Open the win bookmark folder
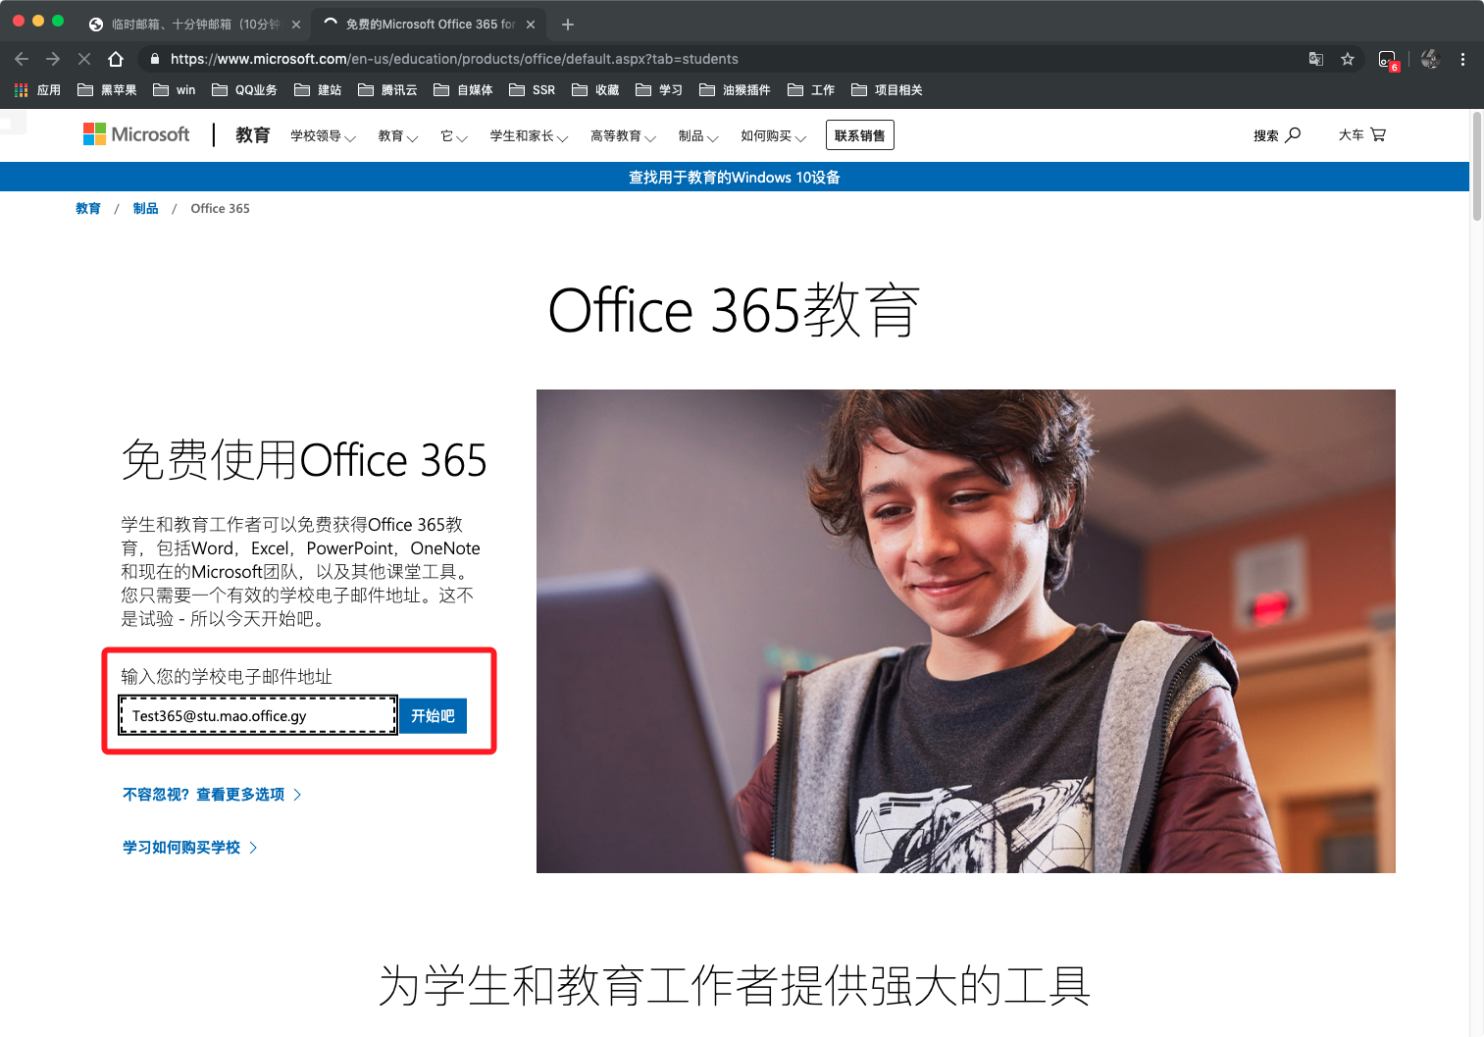 coord(174,90)
